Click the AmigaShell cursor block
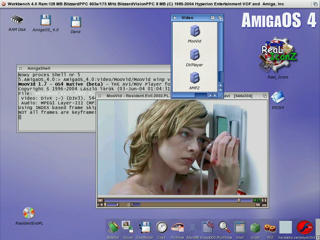 (20, 117)
